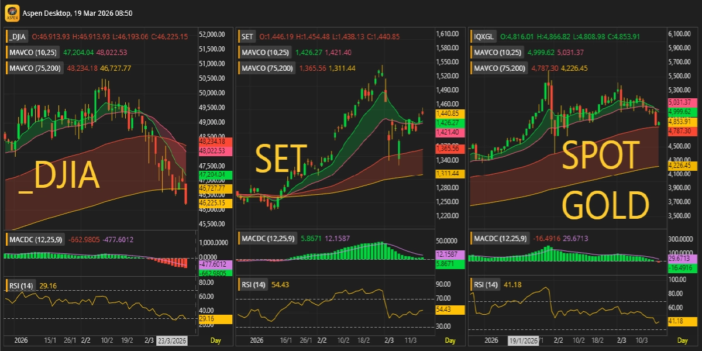Click the green 1,426.27 price tag
Screen dimensions: 702x351
449,123
